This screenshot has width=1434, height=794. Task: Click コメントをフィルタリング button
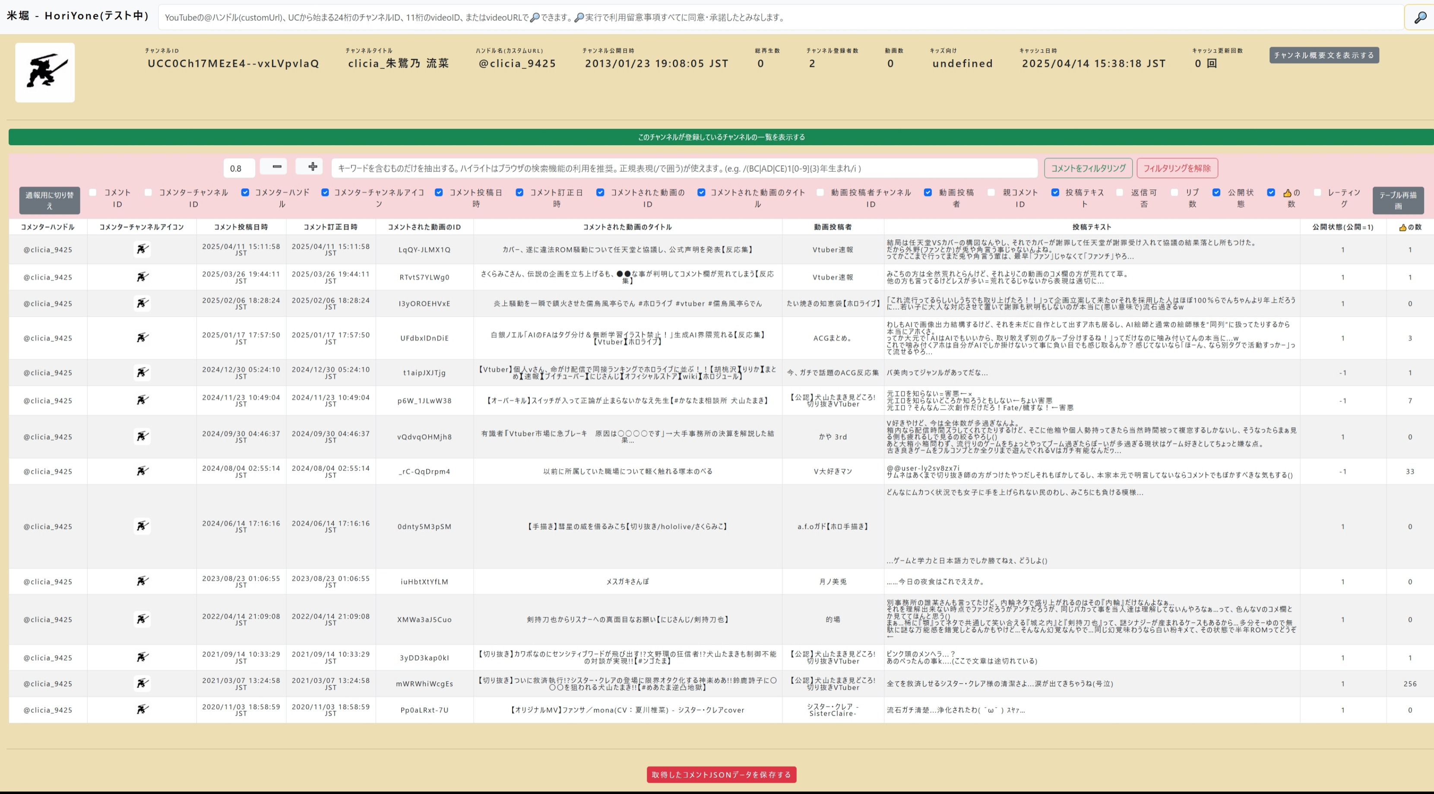(x=1088, y=168)
